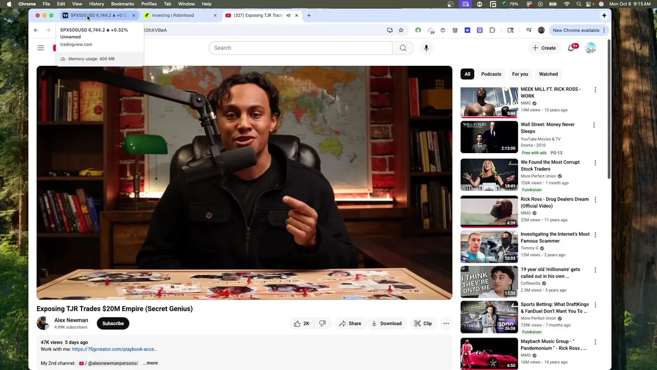Click the install app icon in address bar
Image resolution: width=657 pixels, height=370 pixels.
click(x=390, y=30)
